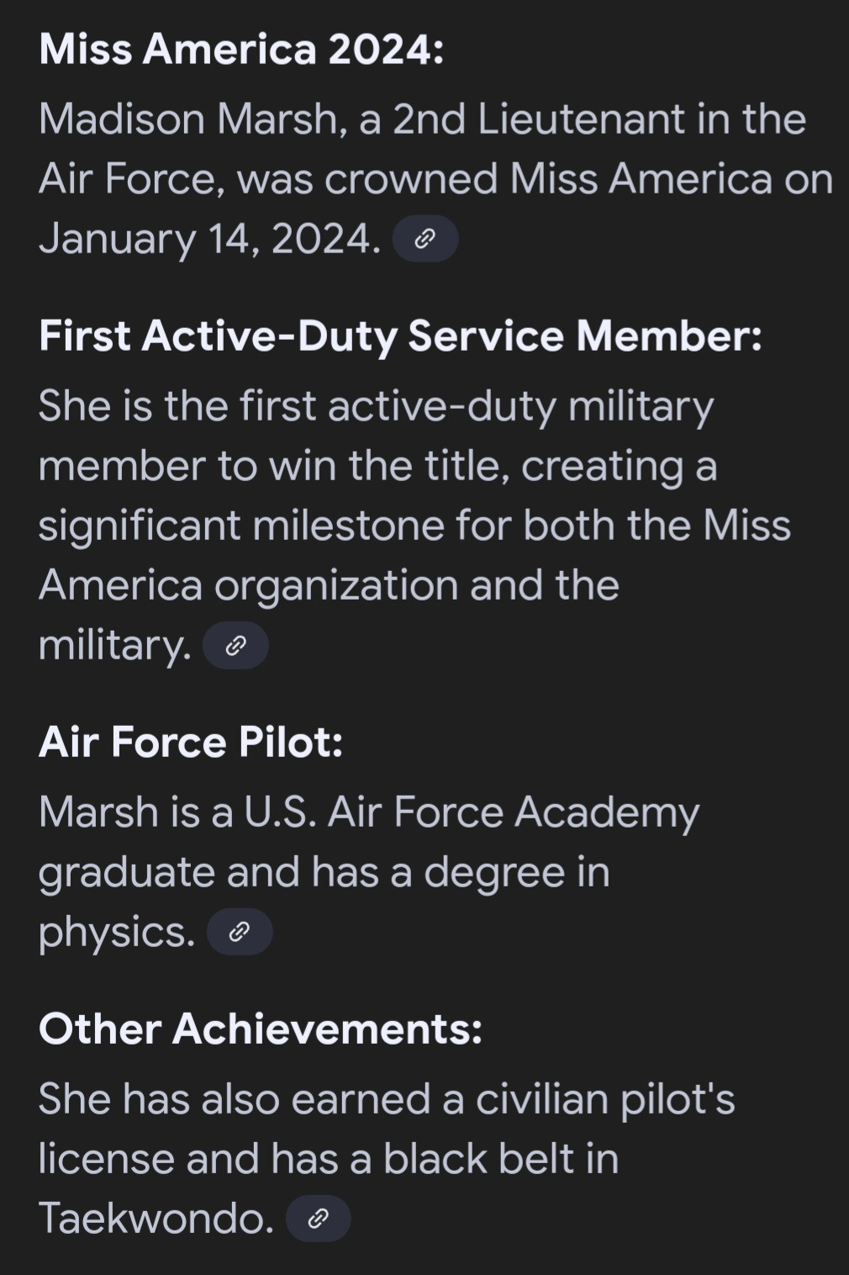Click the words 'black belt in'
The image size is (849, 1275).
(x=501, y=1159)
